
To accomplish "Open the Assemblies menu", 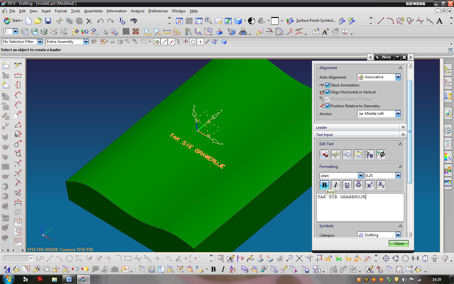I will (93, 11).
